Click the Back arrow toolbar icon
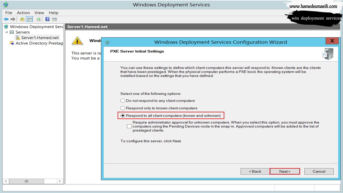343x193 pixels. click(6, 19)
